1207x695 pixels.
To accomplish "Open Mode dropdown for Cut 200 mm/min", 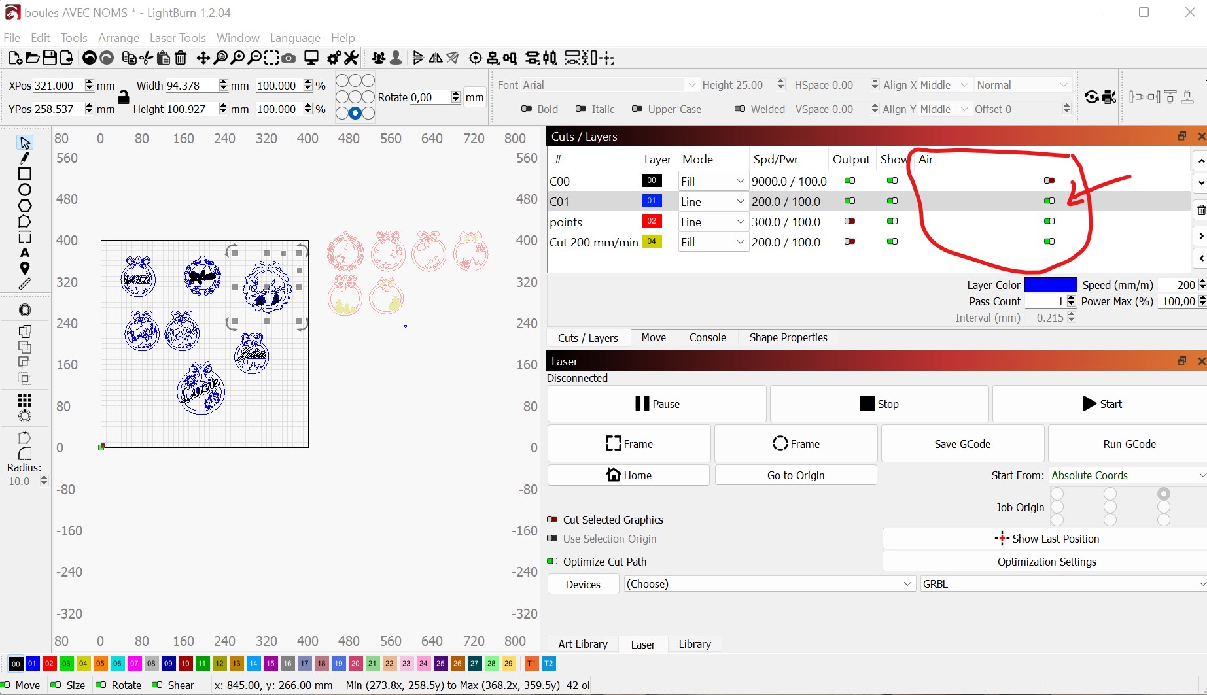I will [712, 242].
